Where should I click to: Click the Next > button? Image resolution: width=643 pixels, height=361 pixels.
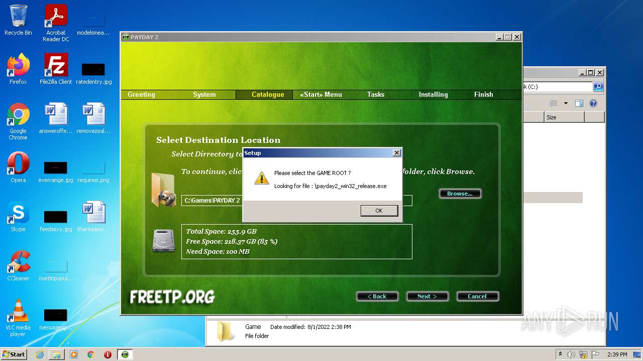[x=427, y=296]
